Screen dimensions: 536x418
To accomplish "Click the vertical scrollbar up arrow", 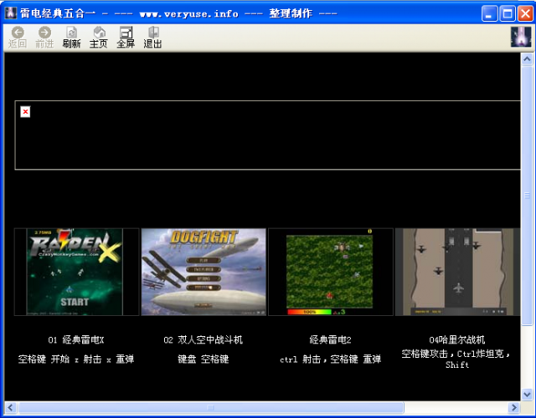I will click(527, 59).
